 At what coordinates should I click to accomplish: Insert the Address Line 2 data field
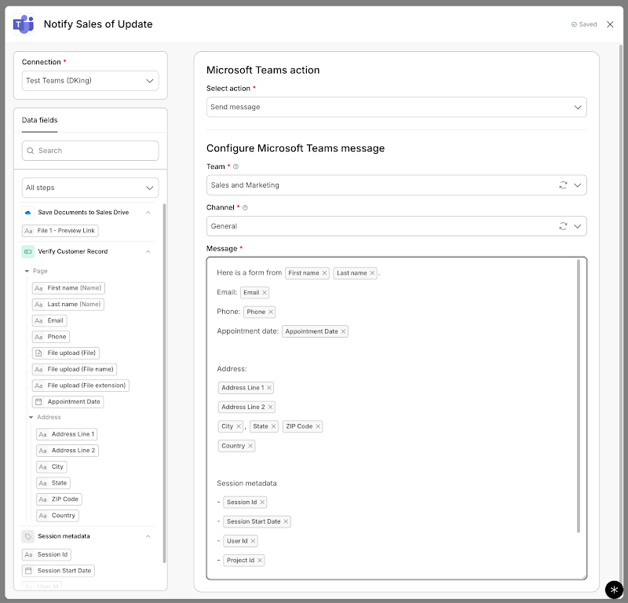click(x=68, y=451)
